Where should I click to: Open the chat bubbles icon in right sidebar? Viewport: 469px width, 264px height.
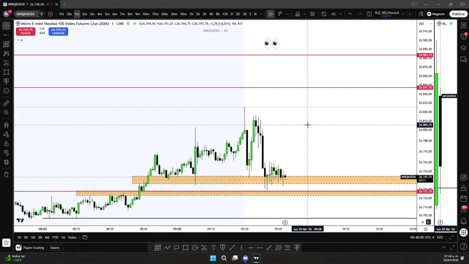(x=464, y=59)
